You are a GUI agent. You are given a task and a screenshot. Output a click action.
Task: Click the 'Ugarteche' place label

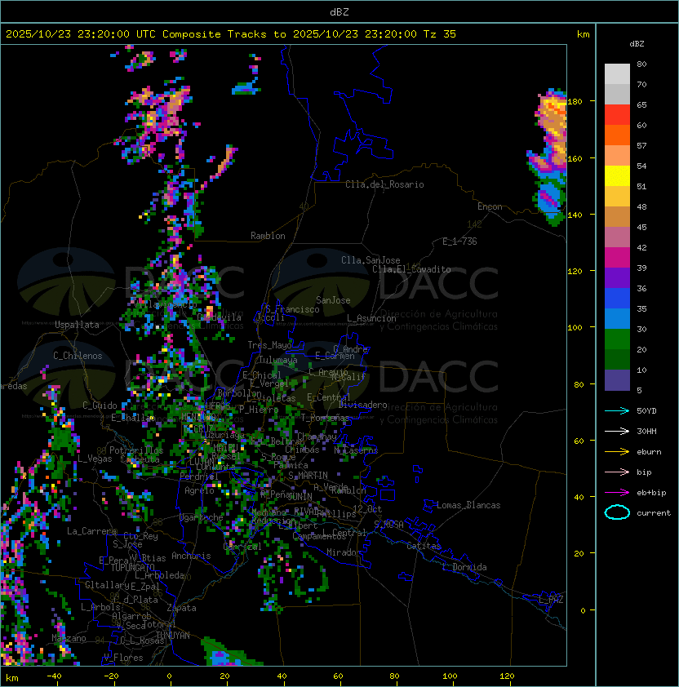click(x=202, y=517)
